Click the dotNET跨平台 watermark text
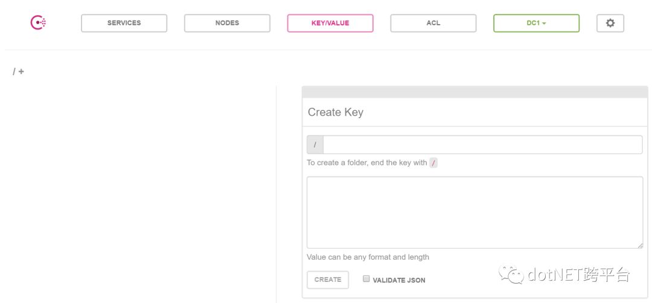The height and width of the screenshot is (303, 652). coord(578,276)
